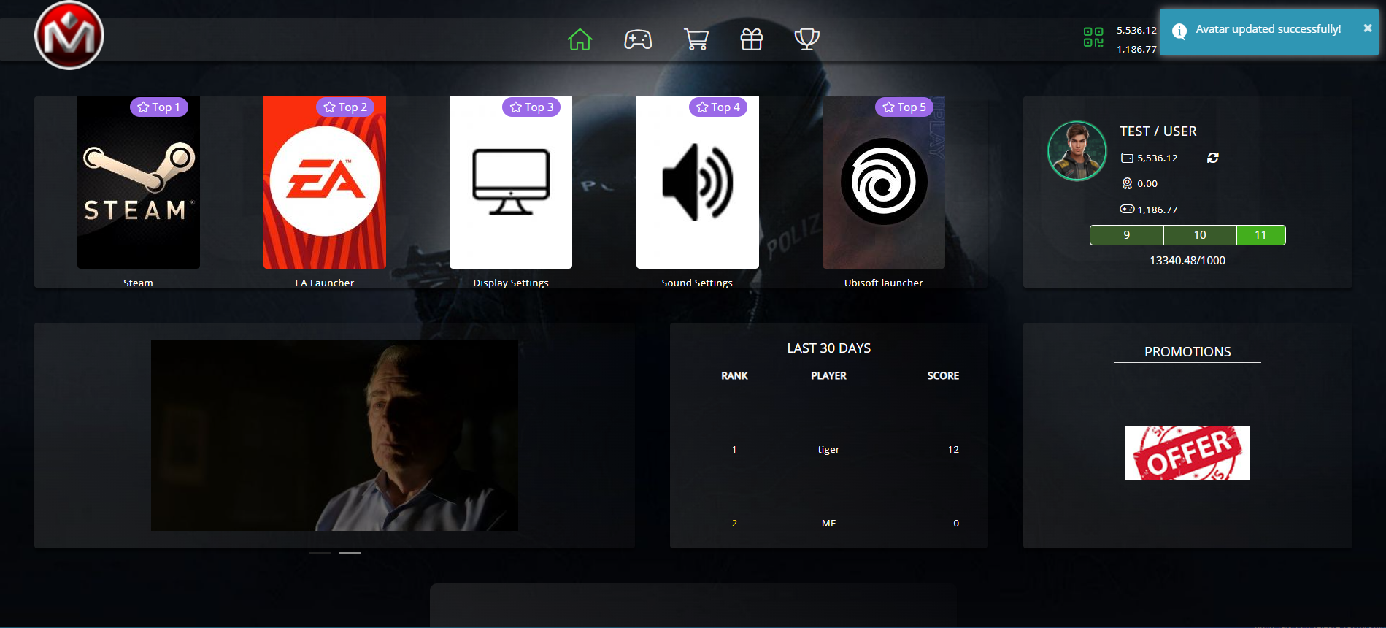Click the SCORE column header
Image resolution: width=1386 pixels, height=628 pixels.
[x=943, y=376]
